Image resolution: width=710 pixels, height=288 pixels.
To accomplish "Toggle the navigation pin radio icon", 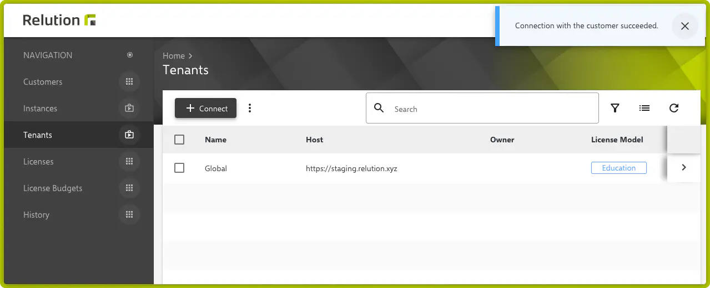I will point(130,55).
